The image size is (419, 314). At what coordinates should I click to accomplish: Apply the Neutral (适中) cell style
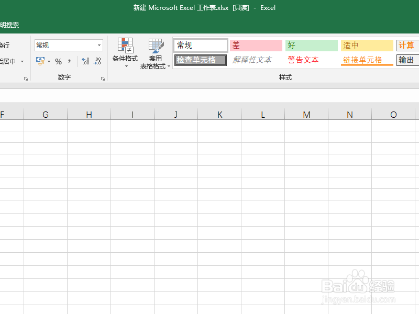coord(367,46)
